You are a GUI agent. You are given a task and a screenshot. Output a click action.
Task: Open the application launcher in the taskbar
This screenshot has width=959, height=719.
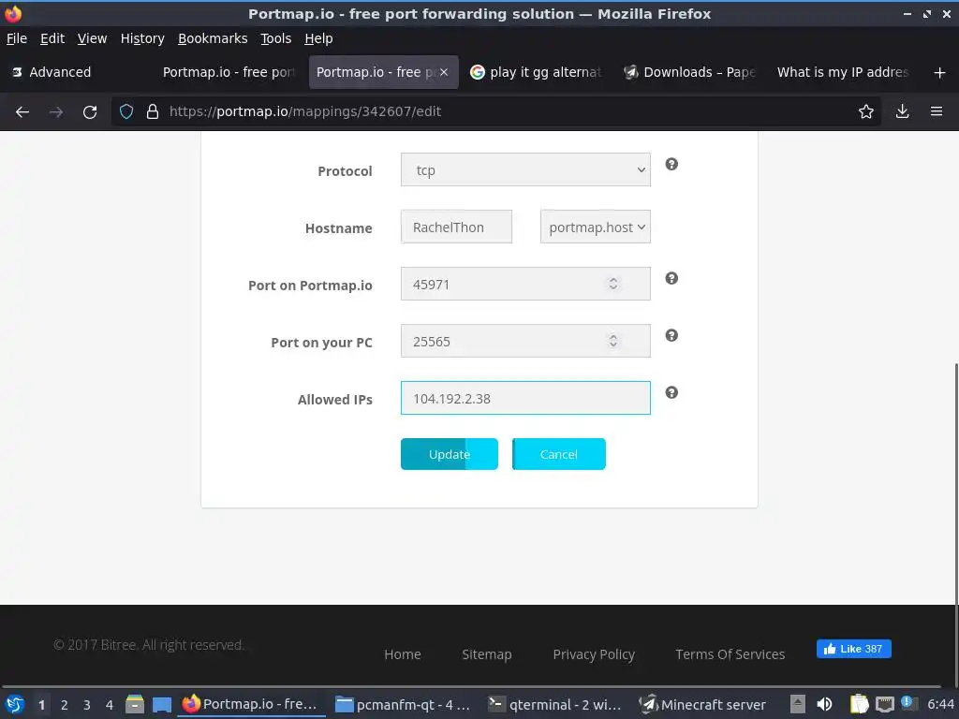15,704
